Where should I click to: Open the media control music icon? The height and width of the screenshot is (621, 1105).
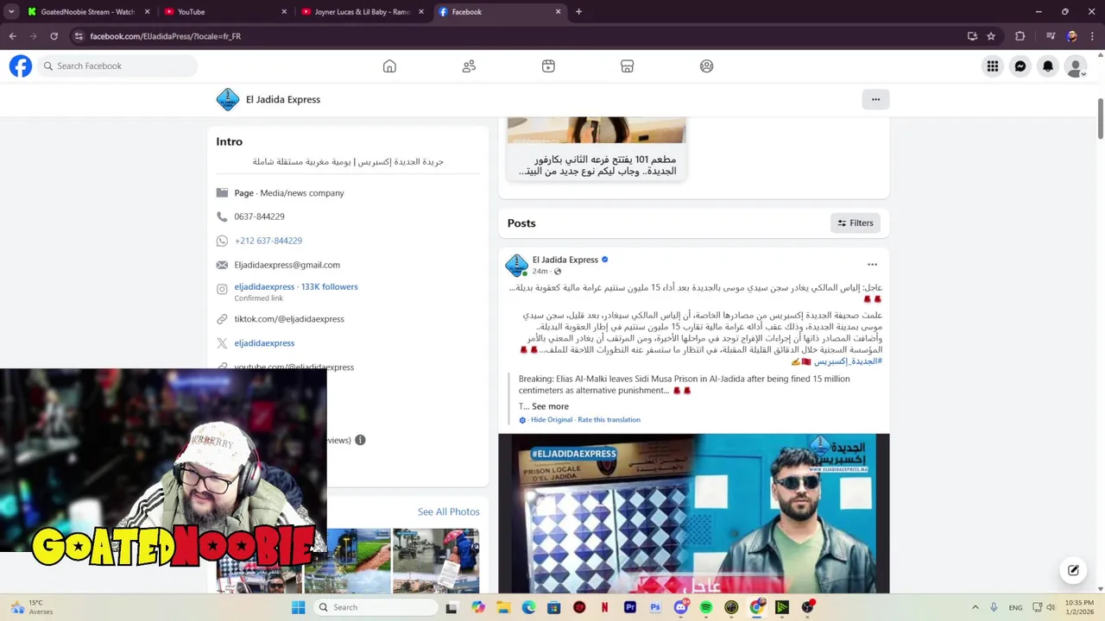click(x=1051, y=36)
